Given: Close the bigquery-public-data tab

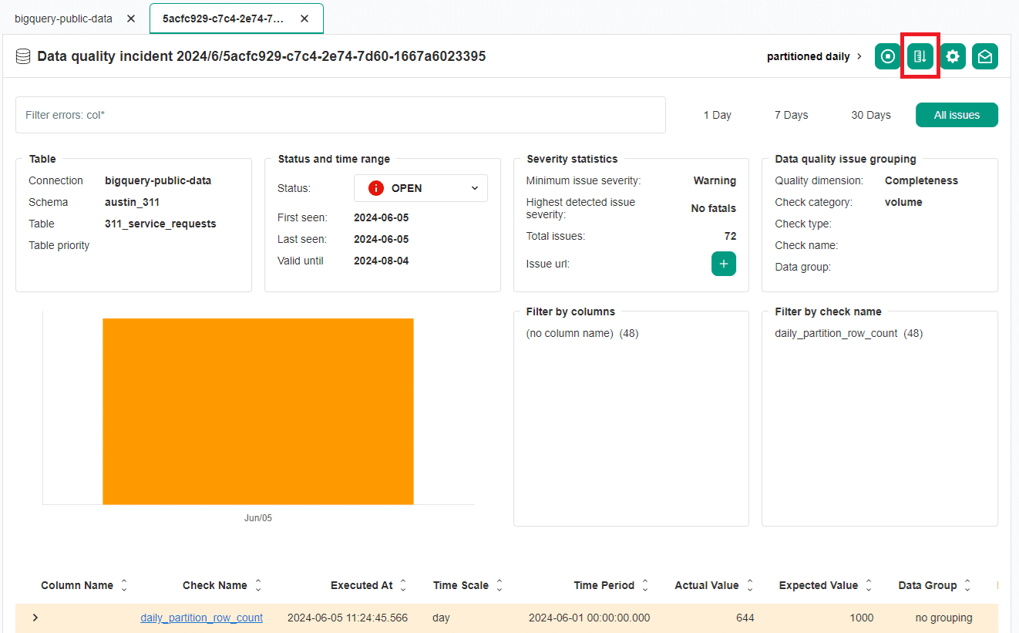Looking at the screenshot, I should pos(131,19).
